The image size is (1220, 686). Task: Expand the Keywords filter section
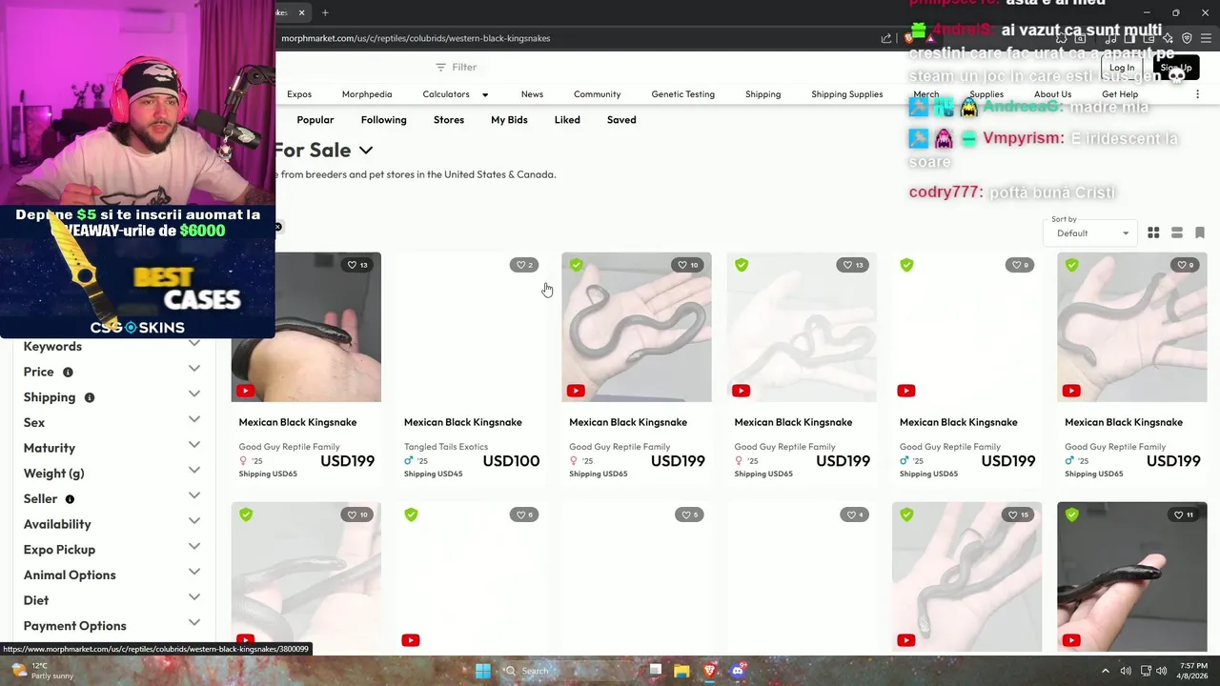194,343
